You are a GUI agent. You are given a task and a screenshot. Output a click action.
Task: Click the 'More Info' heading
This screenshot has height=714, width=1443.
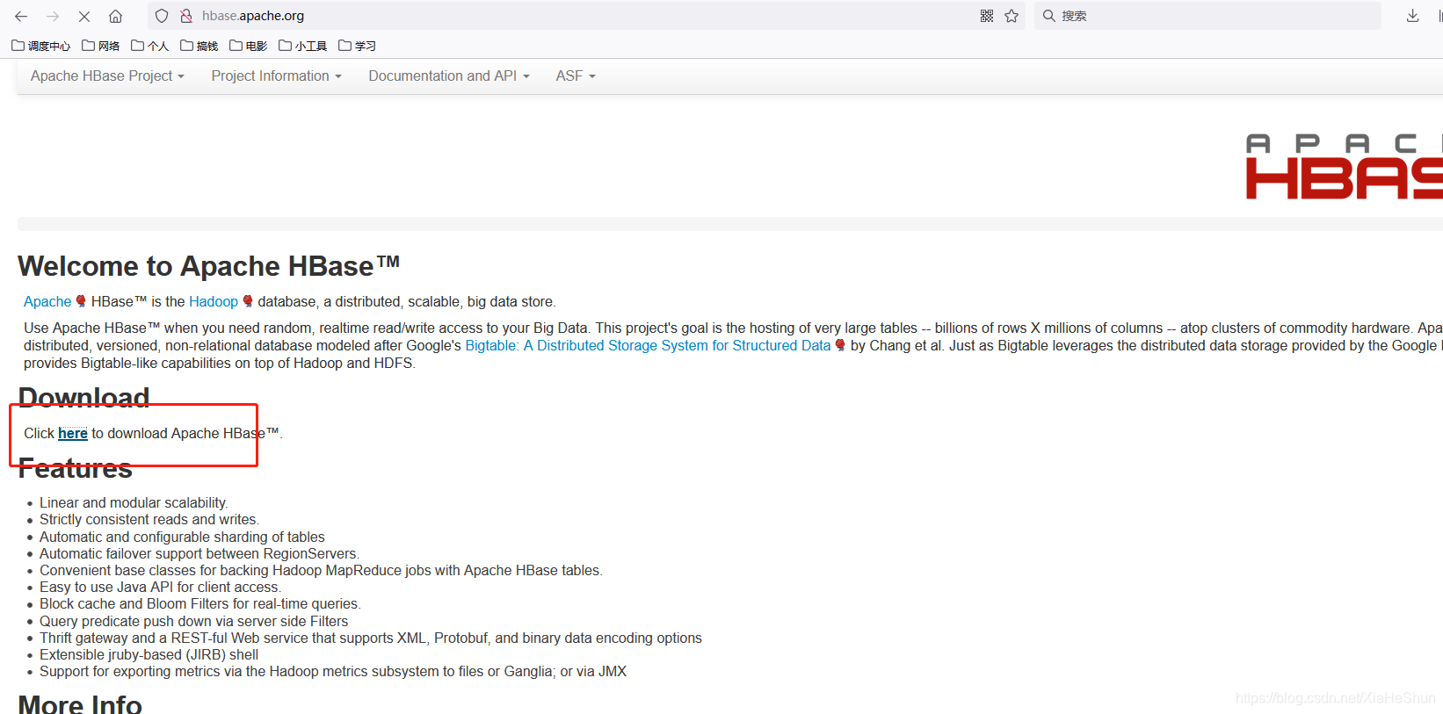[80, 704]
